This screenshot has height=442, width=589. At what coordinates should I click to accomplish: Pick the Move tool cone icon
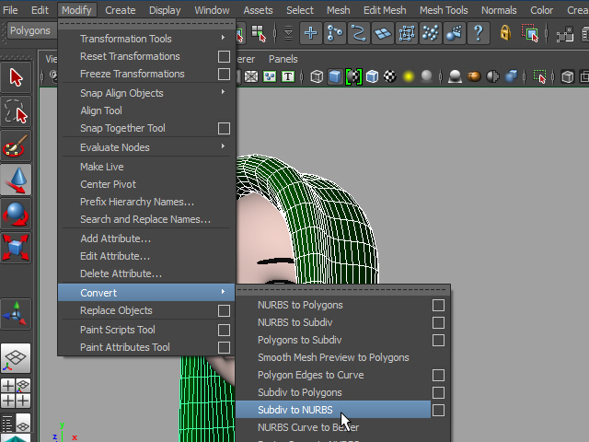tap(17, 180)
